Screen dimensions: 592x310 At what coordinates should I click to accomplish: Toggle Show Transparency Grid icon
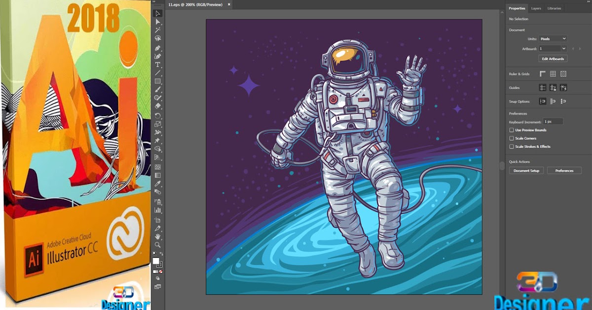pos(563,74)
